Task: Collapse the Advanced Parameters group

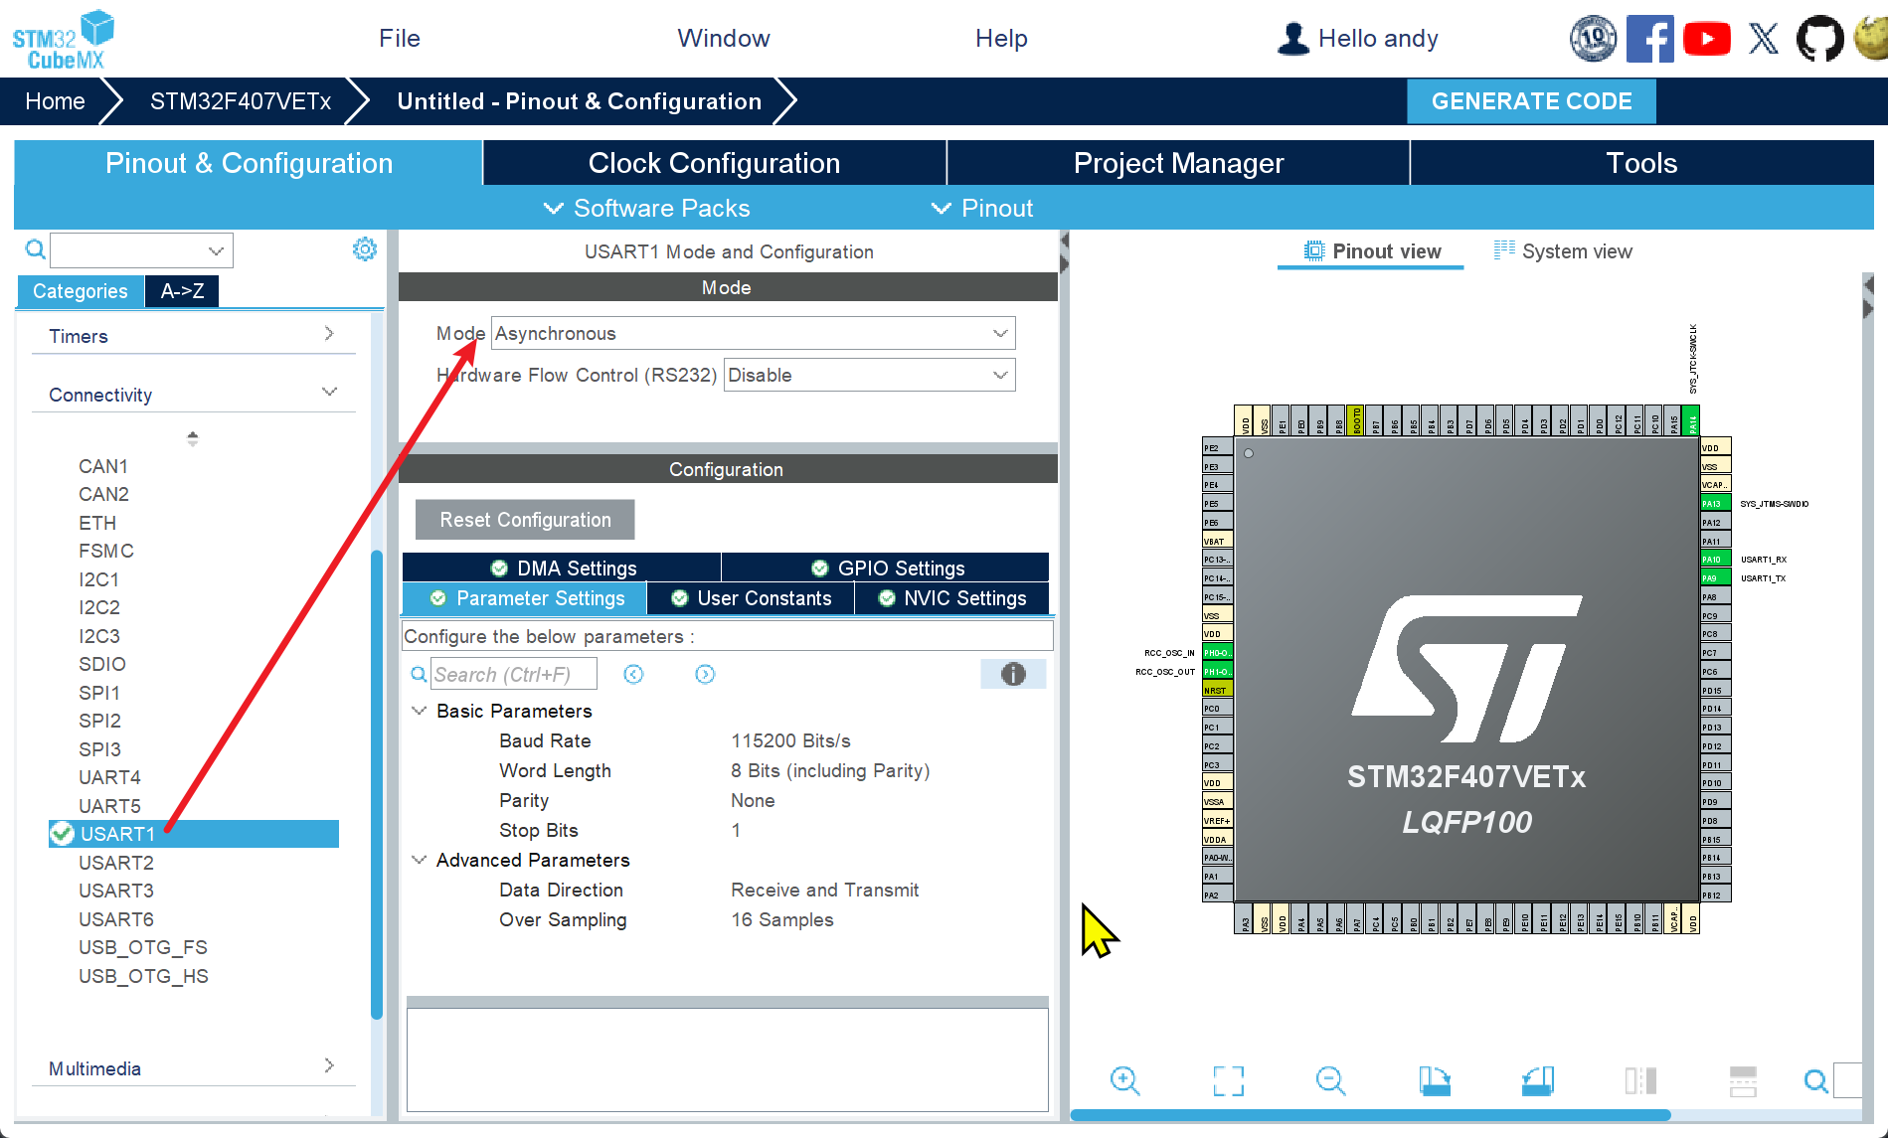Action: click(420, 860)
